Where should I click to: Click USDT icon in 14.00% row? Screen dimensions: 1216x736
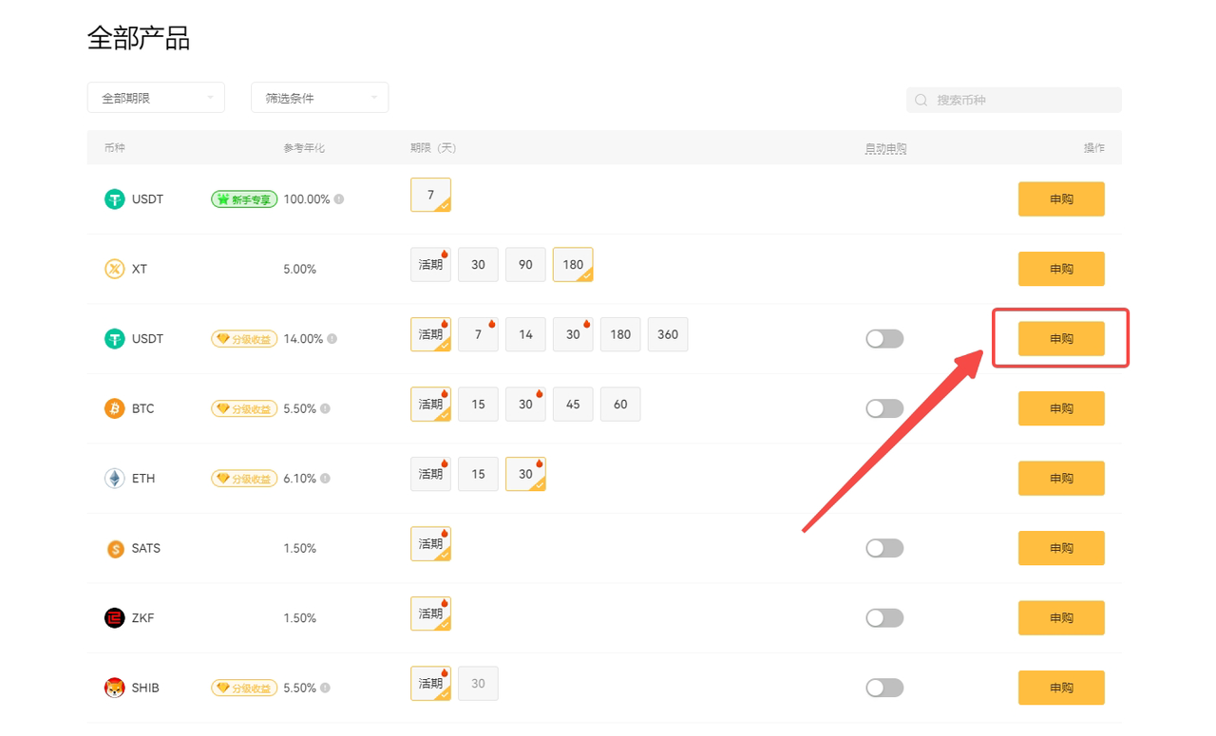pyautogui.click(x=114, y=339)
